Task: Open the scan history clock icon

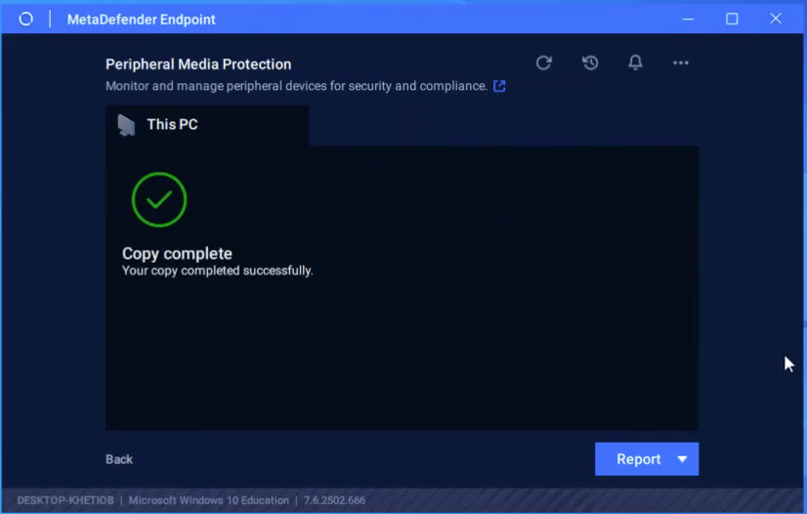Action: (590, 63)
